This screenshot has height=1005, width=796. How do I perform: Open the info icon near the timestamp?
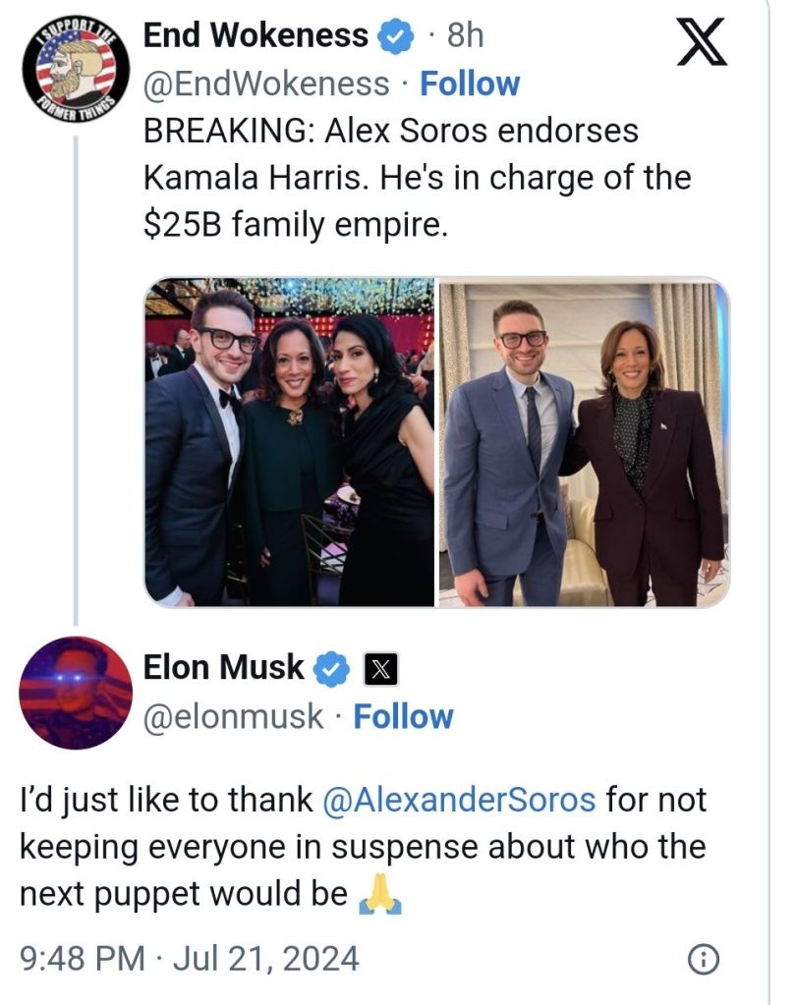pyautogui.click(x=702, y=959)
